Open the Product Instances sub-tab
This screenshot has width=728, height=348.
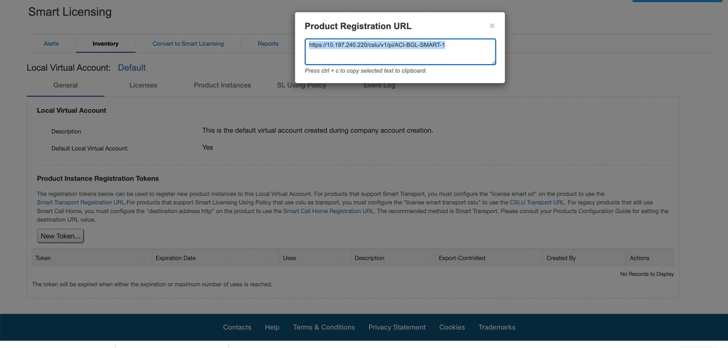(x=222, y=85)
